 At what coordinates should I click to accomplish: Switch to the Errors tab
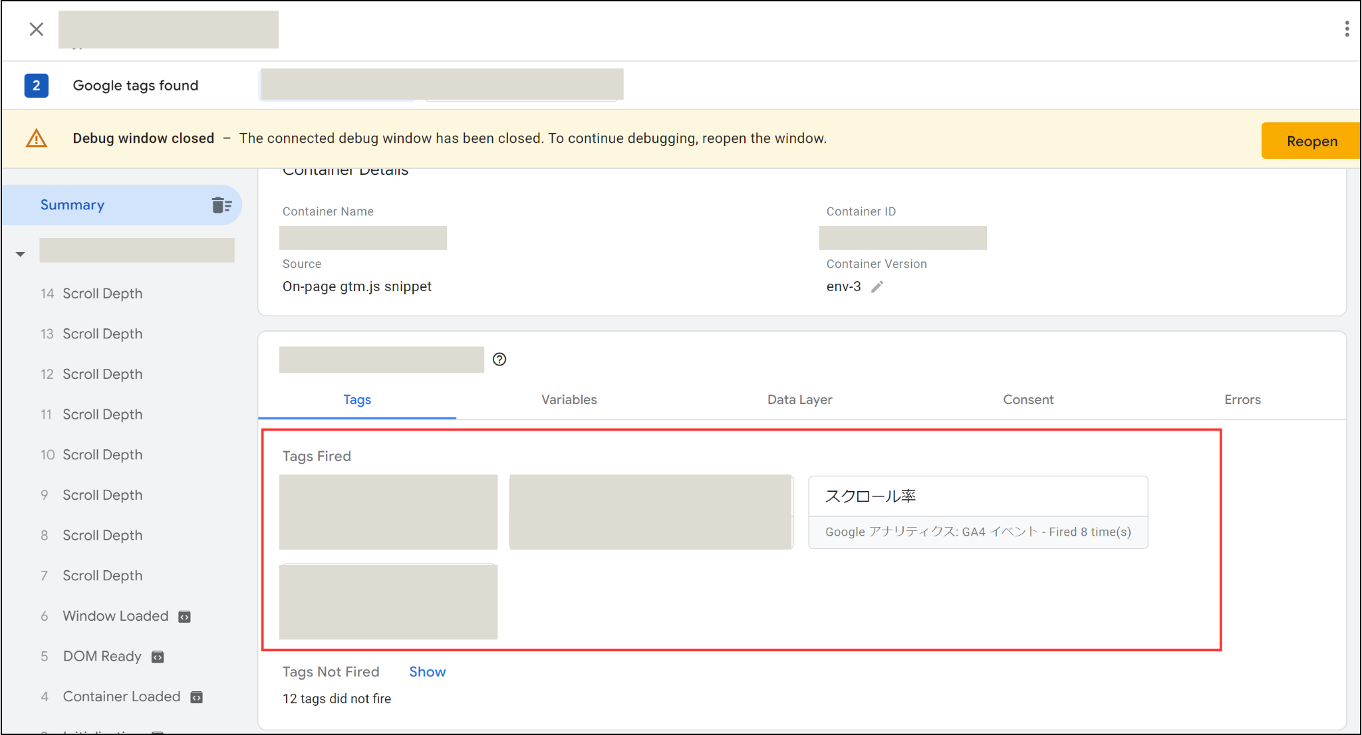tap(1242, 400)
